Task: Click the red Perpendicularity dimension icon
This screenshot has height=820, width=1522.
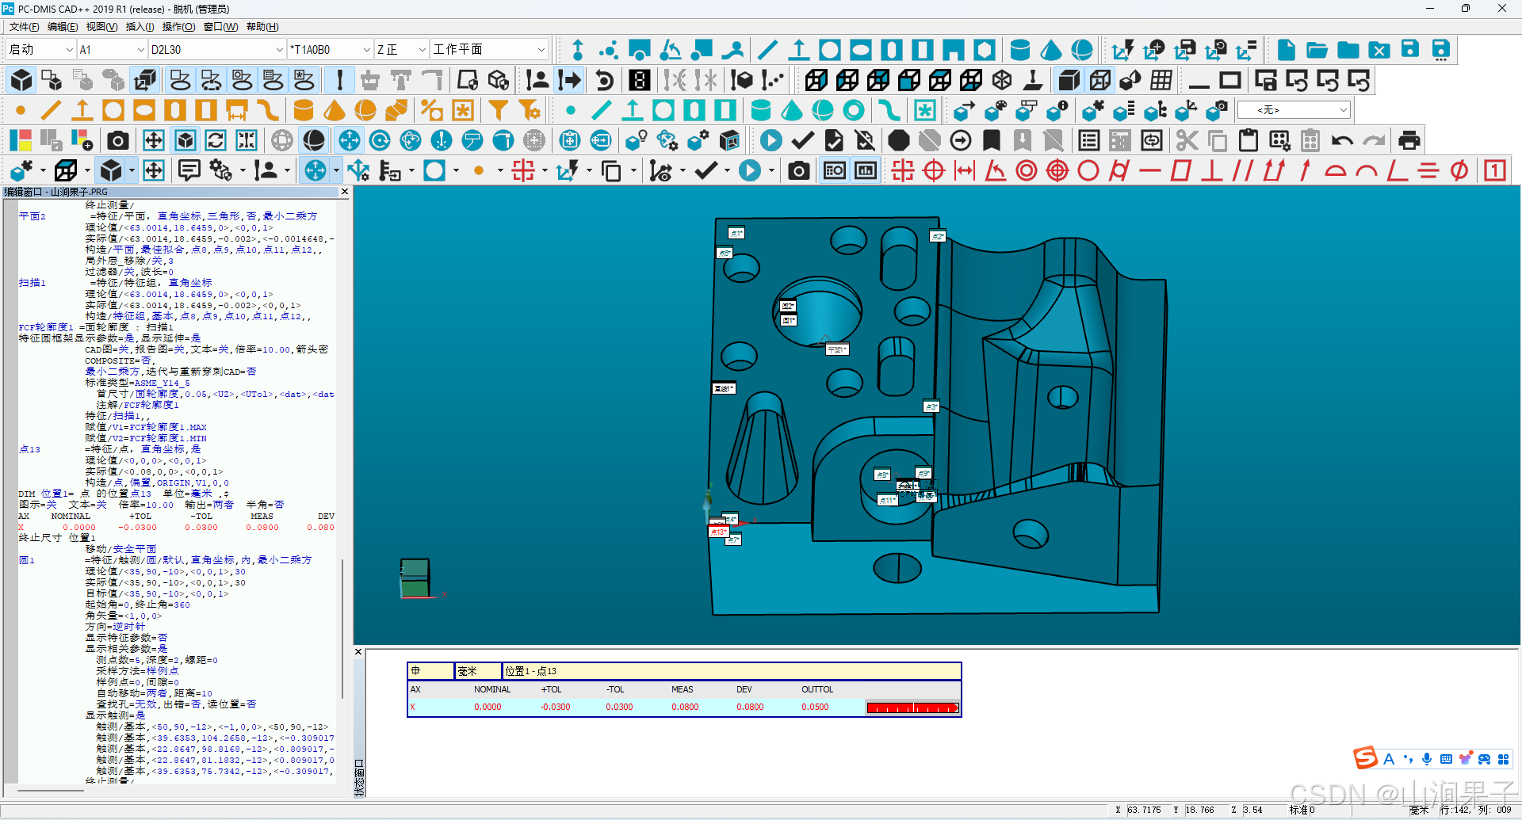Action: point(1212,170)
